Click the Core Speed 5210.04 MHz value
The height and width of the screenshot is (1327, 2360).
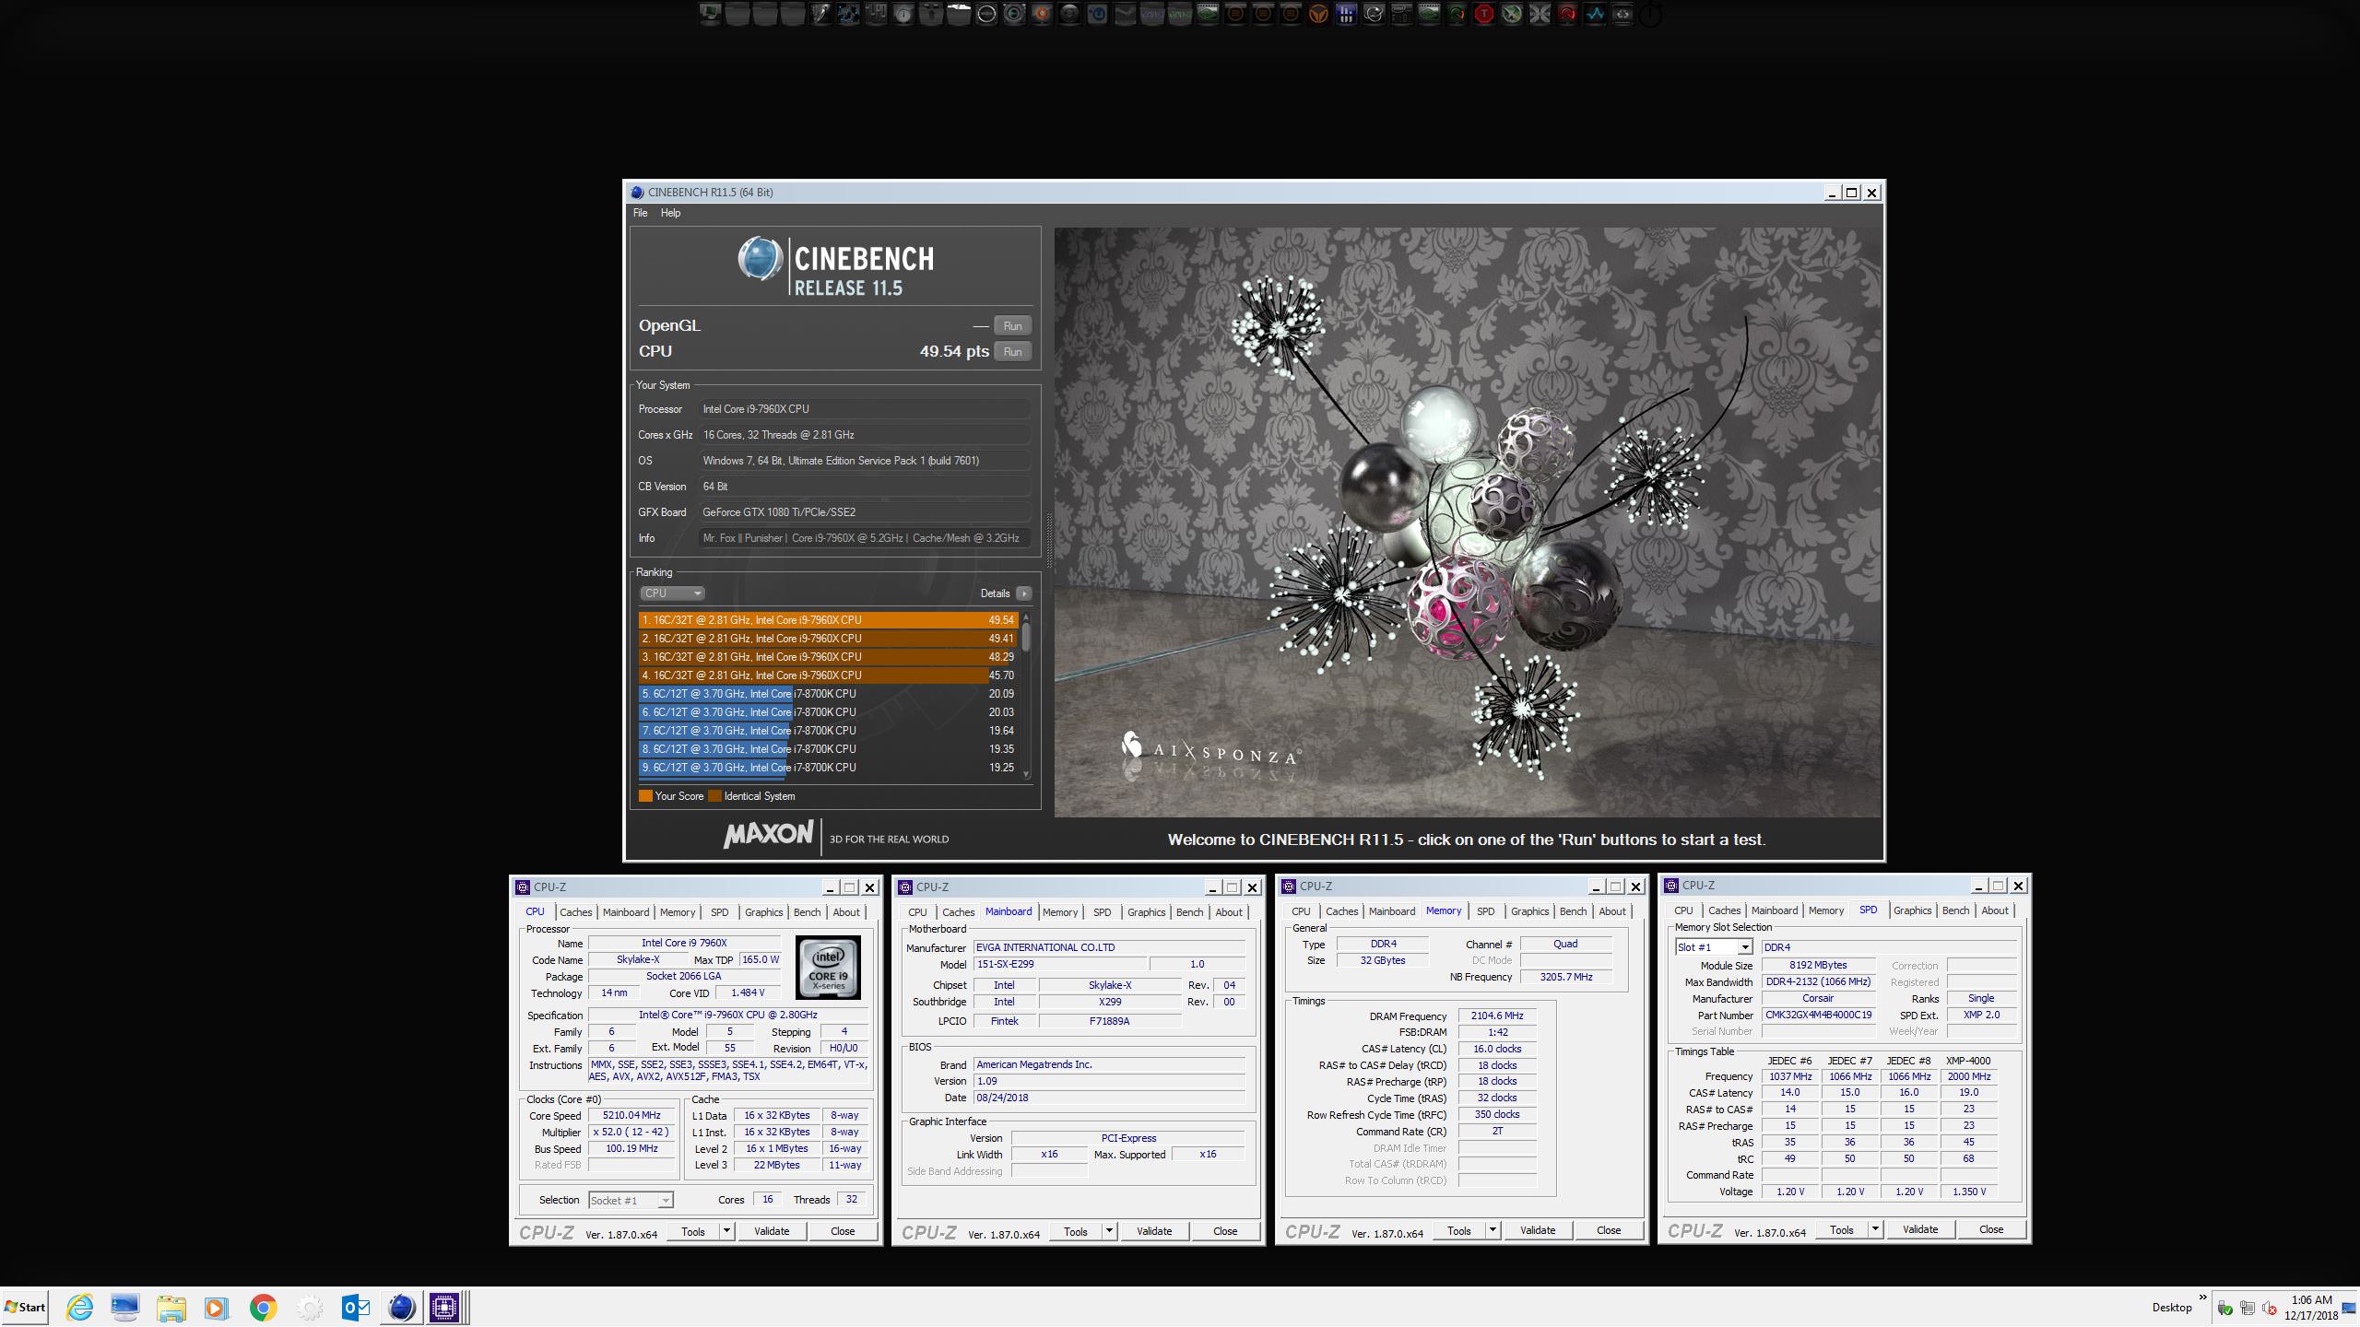pos(632,1115)
